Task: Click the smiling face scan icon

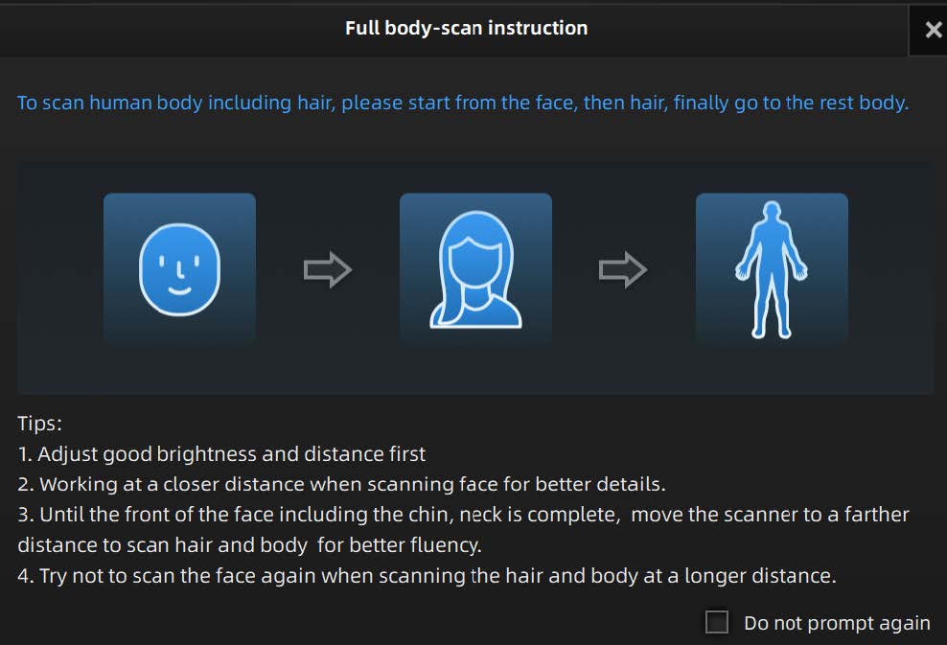Action: [179, 269]
